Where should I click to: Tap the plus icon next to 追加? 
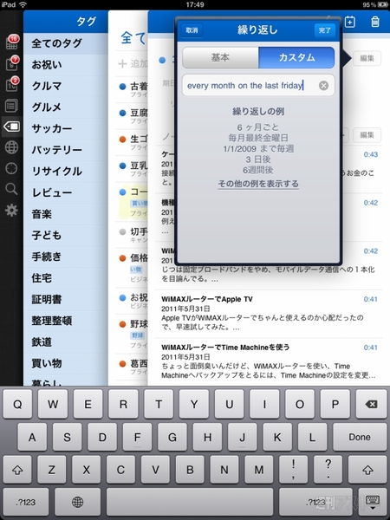click(122, 63)
